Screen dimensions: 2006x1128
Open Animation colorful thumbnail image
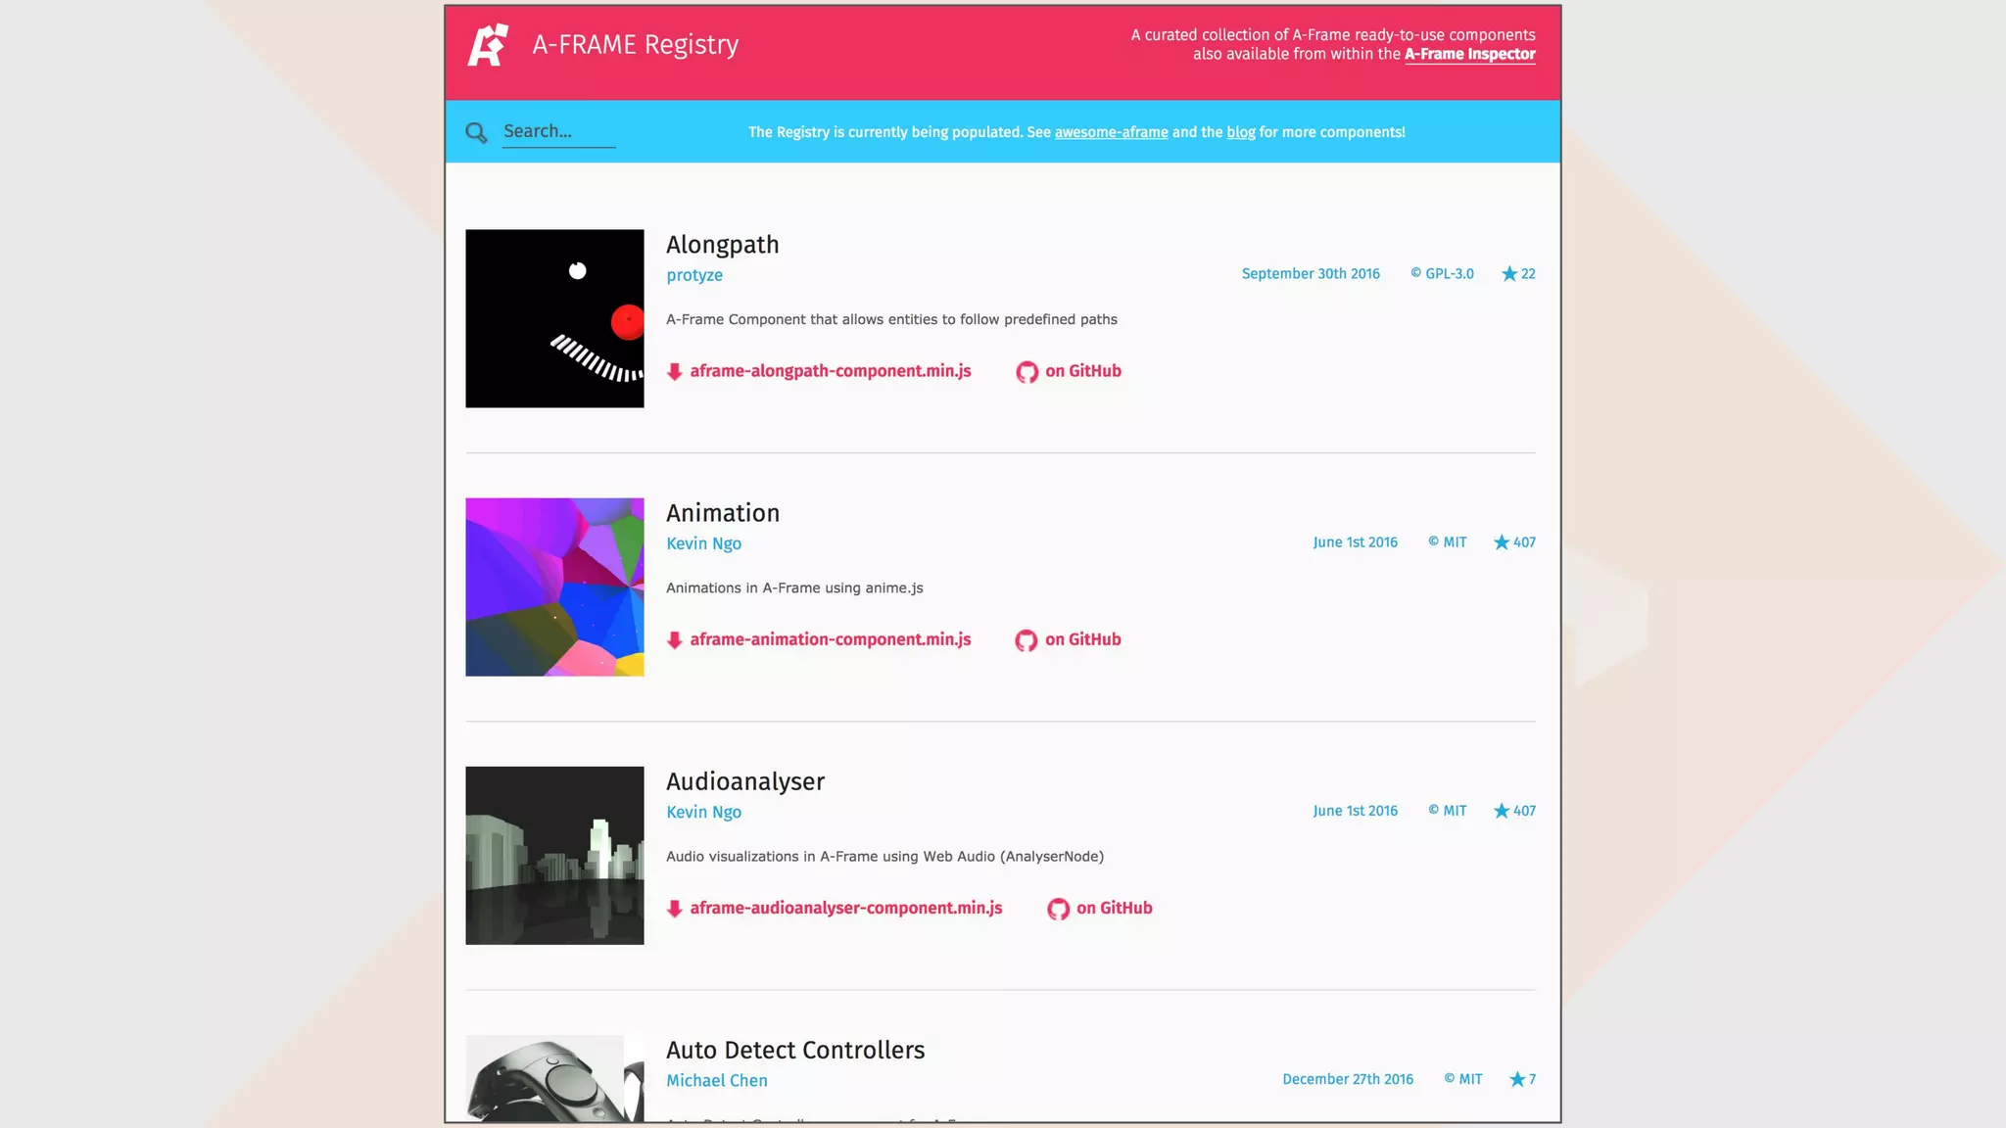554,587
